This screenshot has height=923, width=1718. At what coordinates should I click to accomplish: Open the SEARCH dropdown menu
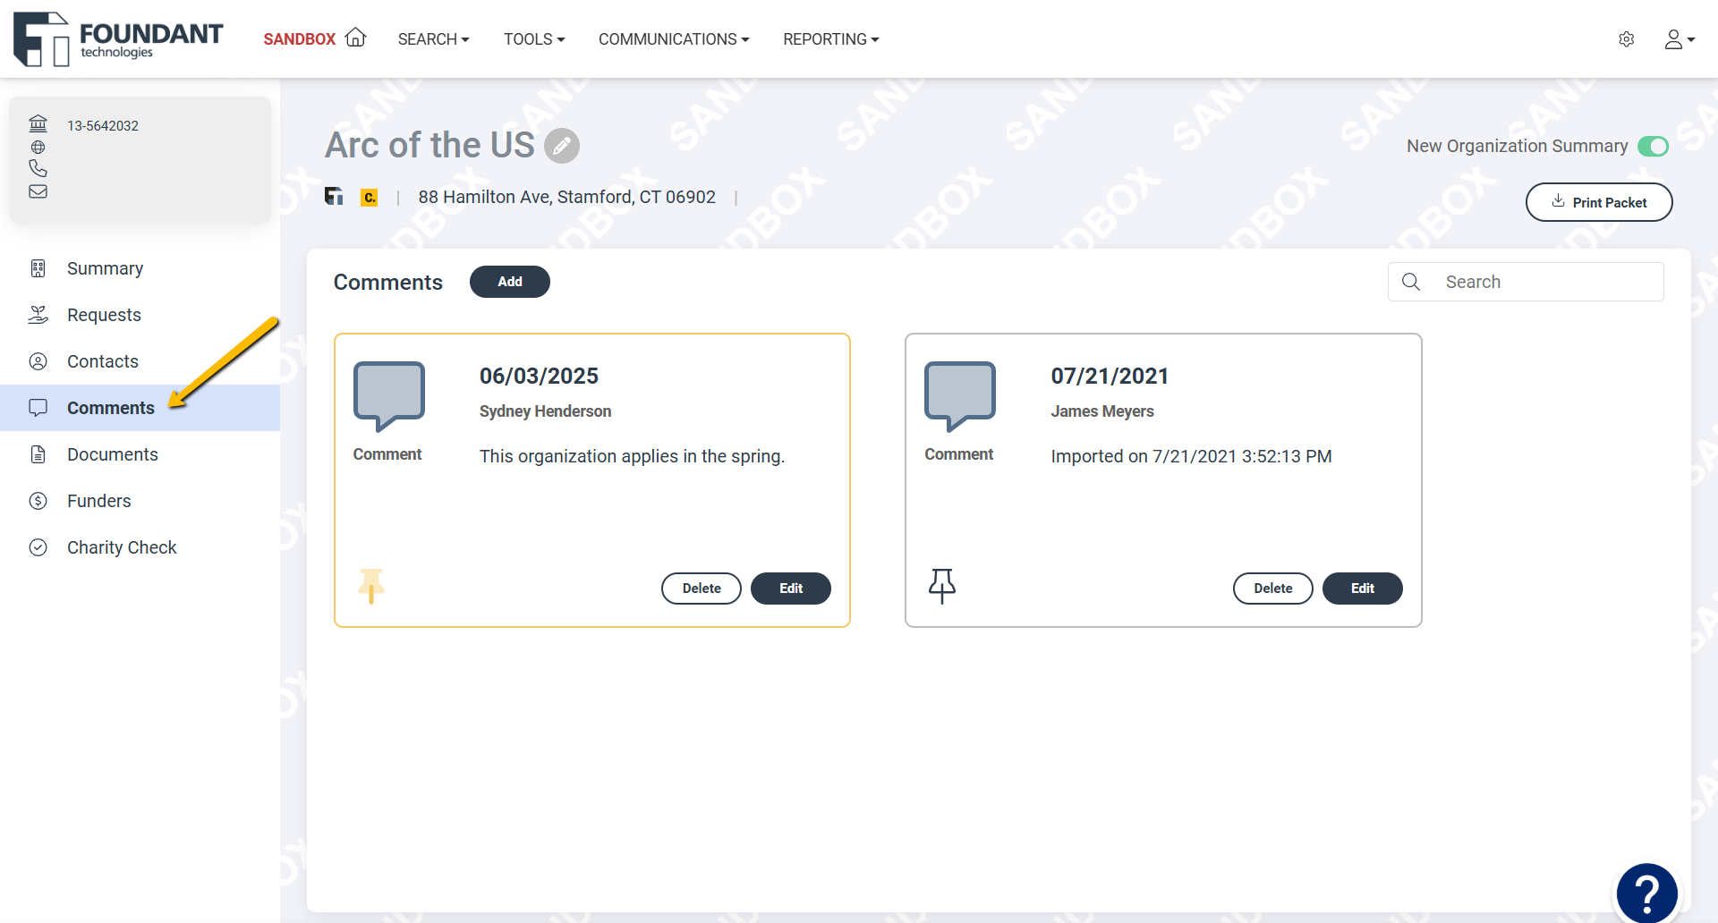tap(433, 39)
